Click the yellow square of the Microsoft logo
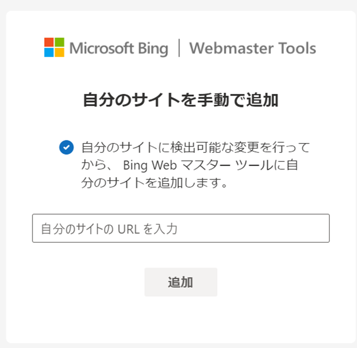The image size is (357, 348). coord(59,53)
